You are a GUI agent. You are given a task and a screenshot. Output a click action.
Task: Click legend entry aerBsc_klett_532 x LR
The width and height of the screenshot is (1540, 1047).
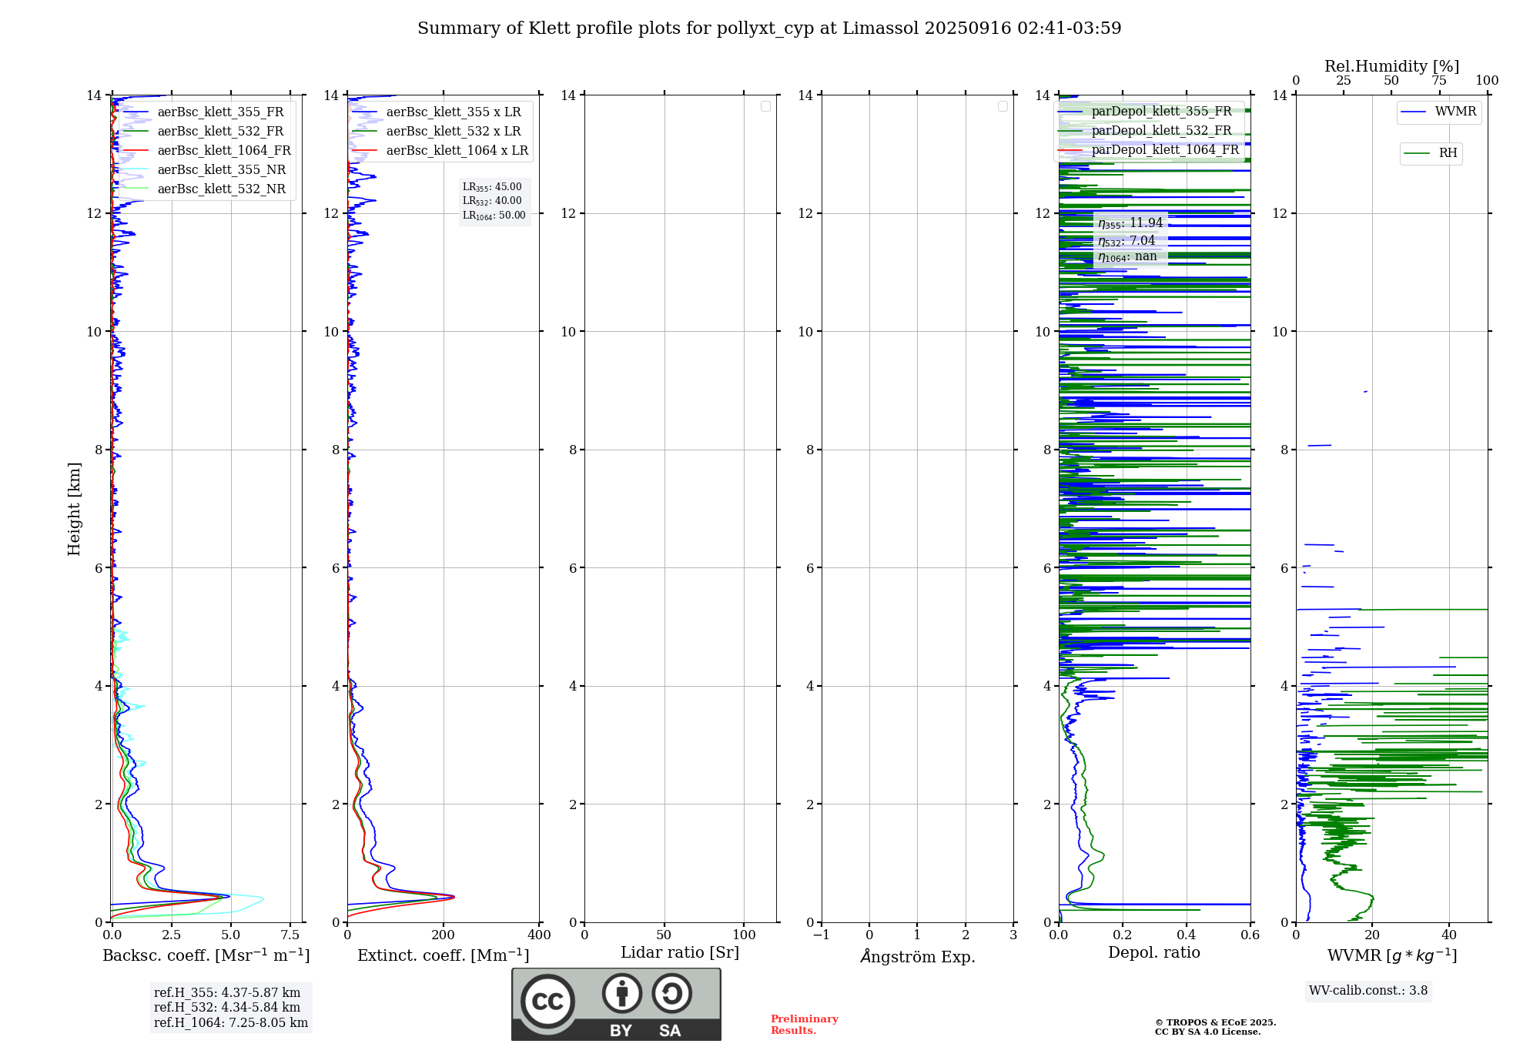tap(437, 132)
